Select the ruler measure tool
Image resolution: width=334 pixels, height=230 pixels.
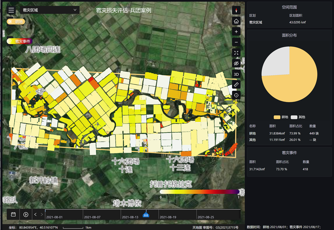236,85
